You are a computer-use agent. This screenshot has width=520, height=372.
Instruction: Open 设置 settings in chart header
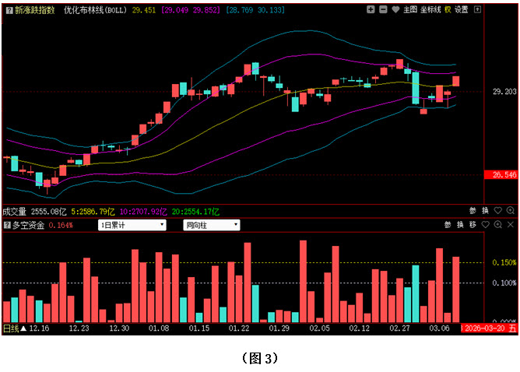[x=462, y=10]
